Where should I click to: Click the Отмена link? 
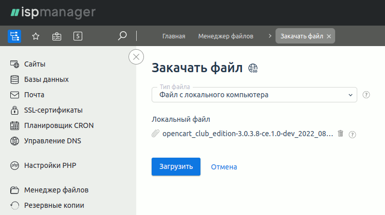coord(224,167)
